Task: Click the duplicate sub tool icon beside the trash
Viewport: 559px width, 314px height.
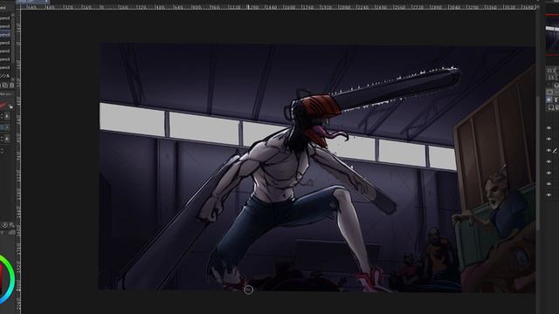Action: 5,85
